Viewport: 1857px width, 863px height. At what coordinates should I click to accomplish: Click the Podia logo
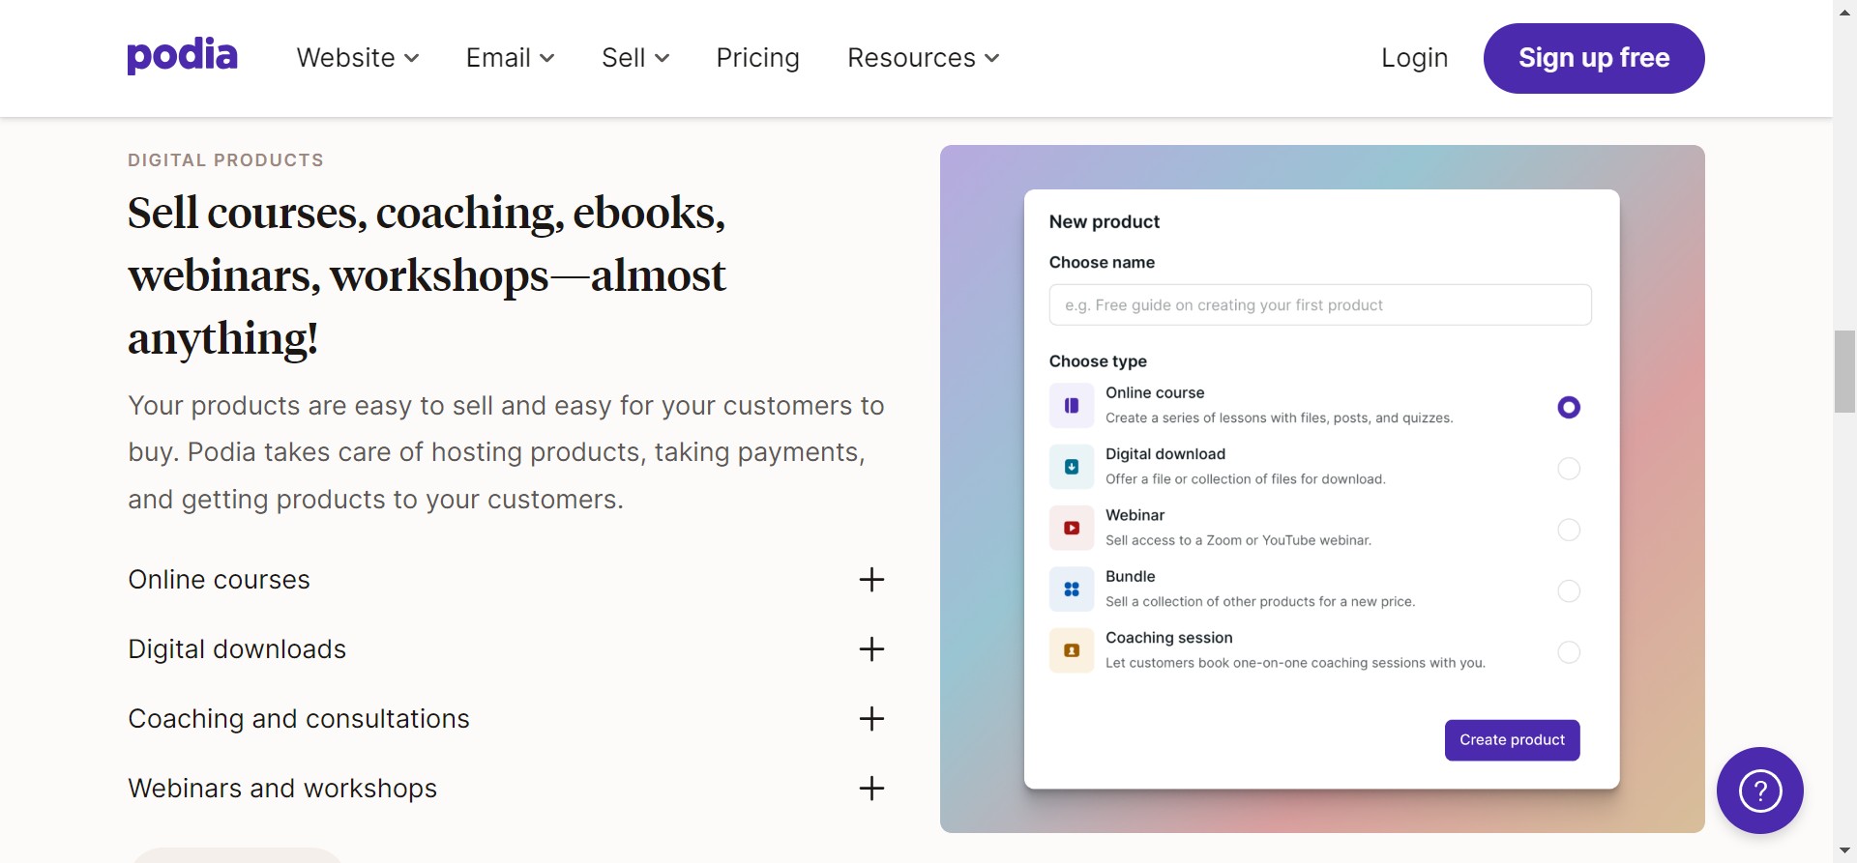tap(182, 56)
